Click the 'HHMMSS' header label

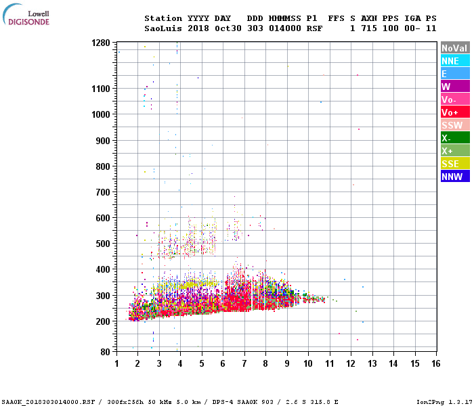click(x=285, y=18)
